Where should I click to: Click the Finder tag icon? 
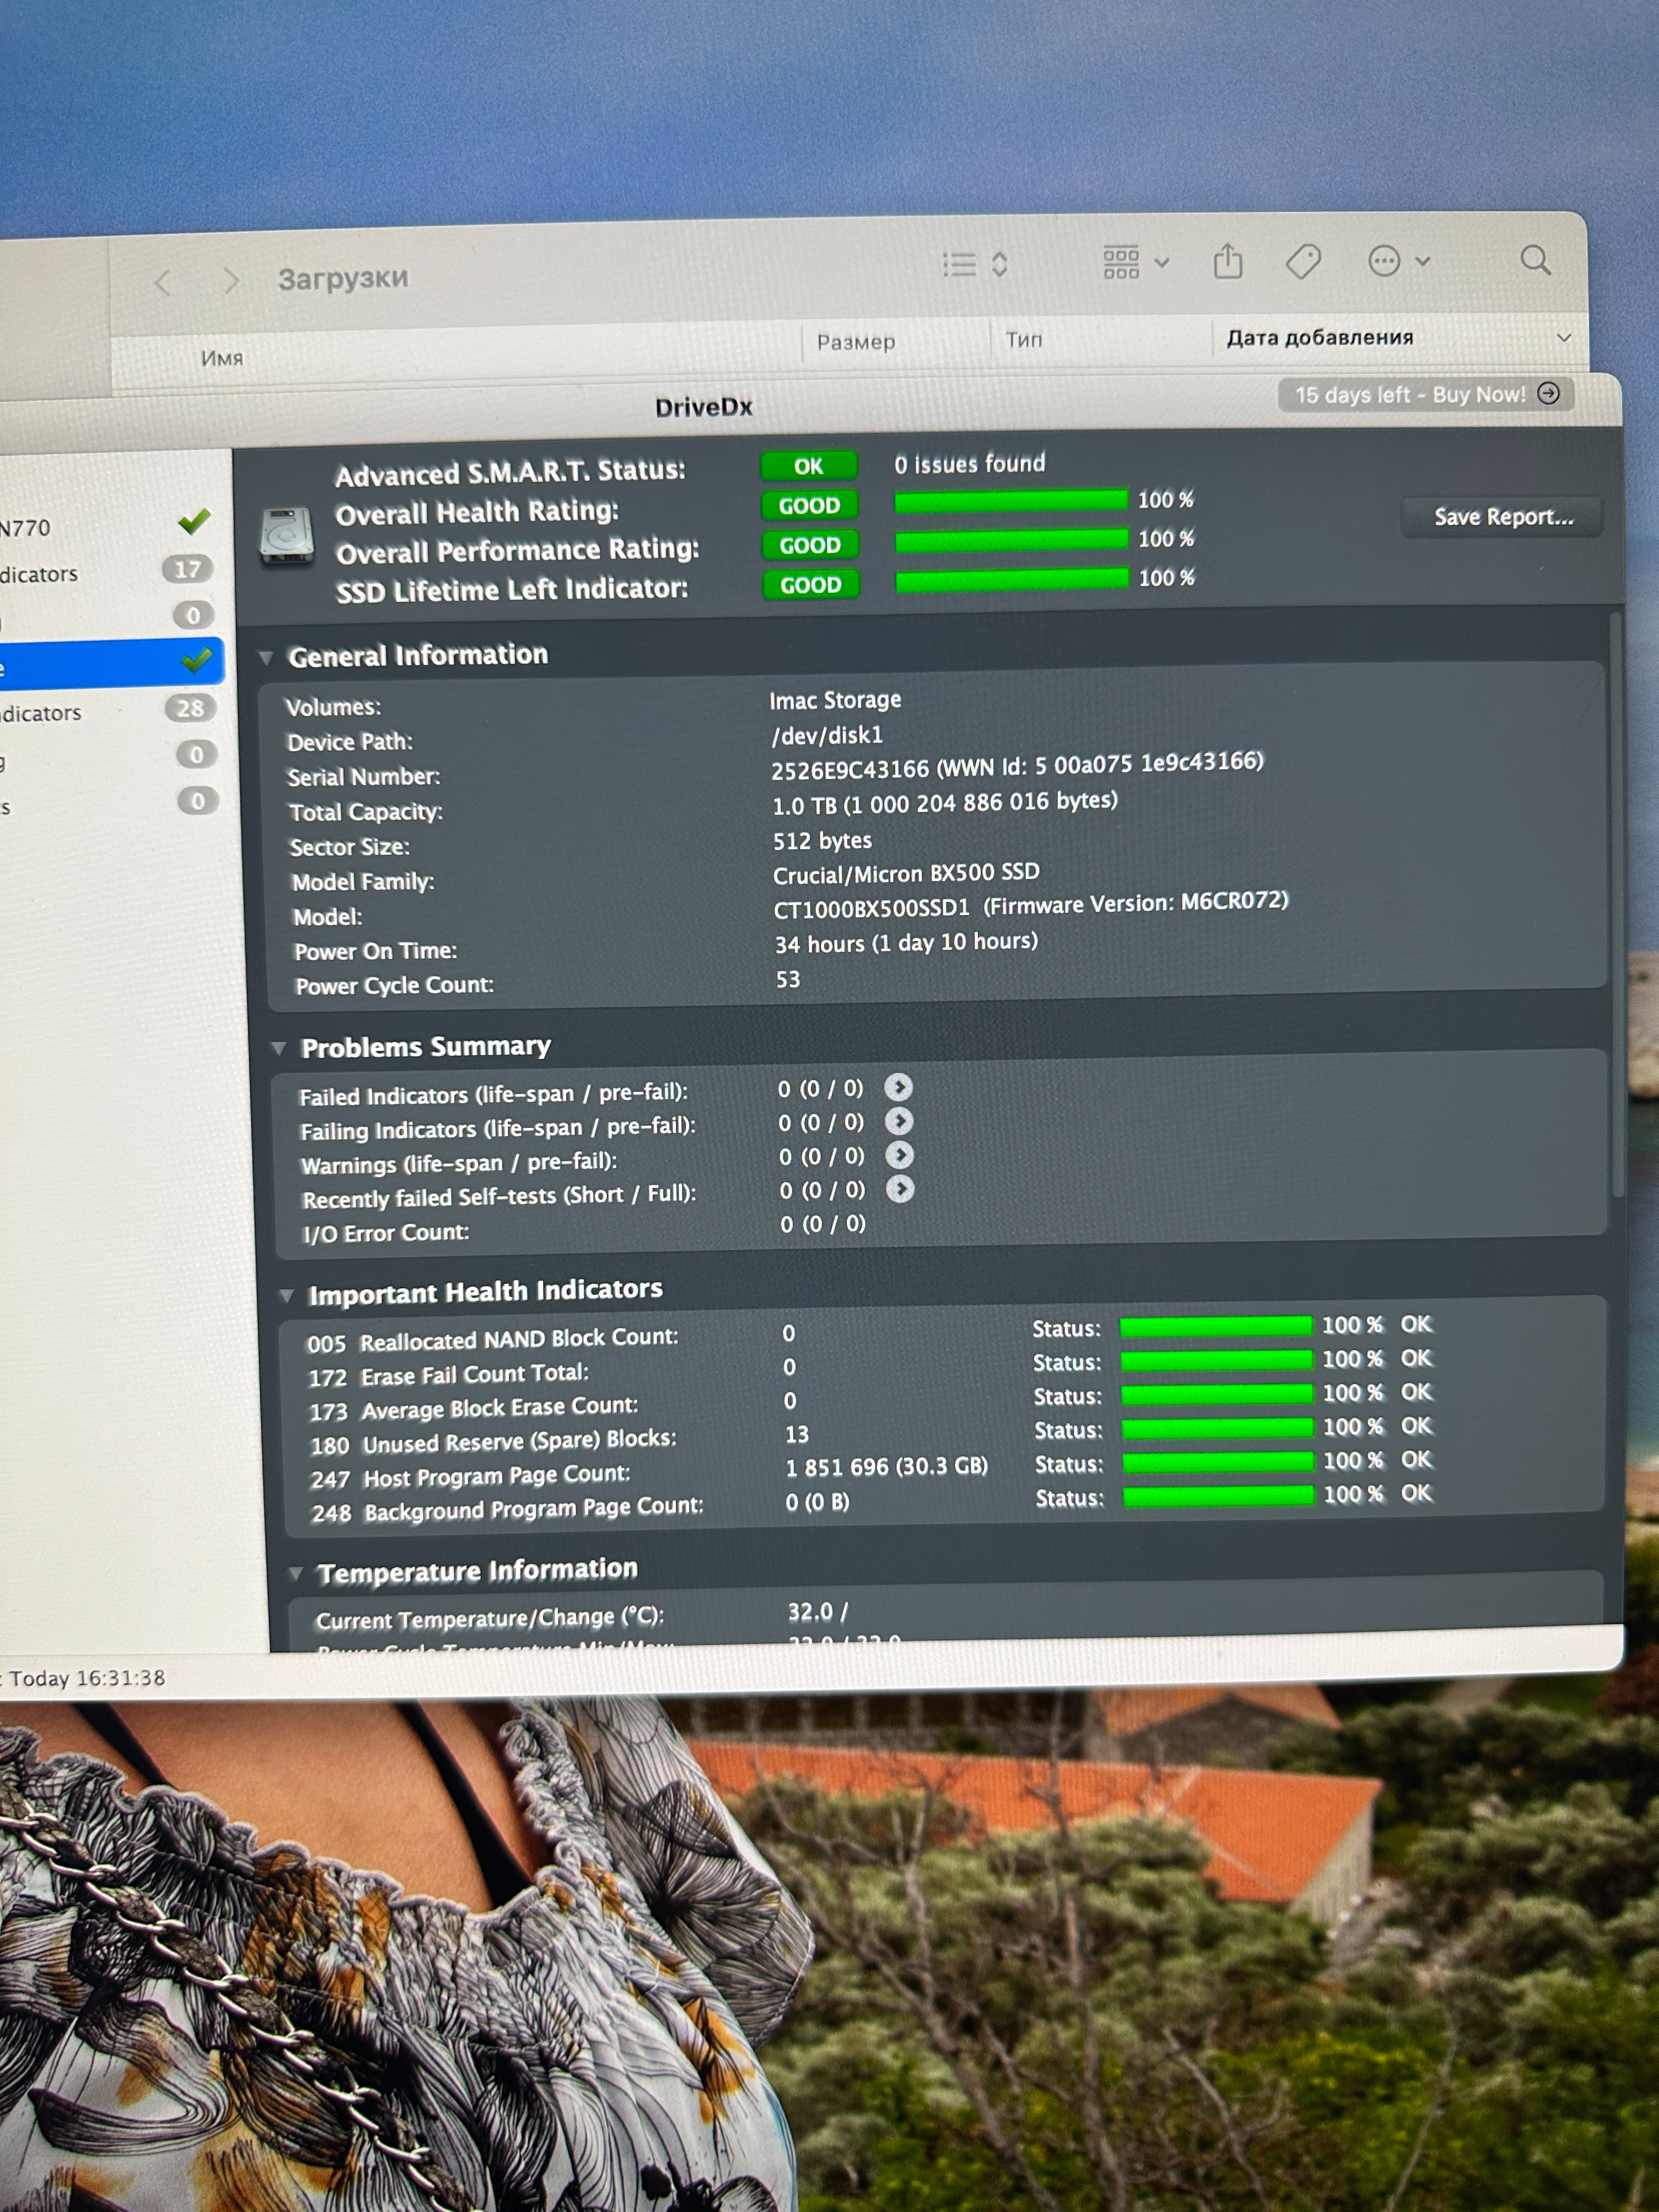[x=1303, y=262]
